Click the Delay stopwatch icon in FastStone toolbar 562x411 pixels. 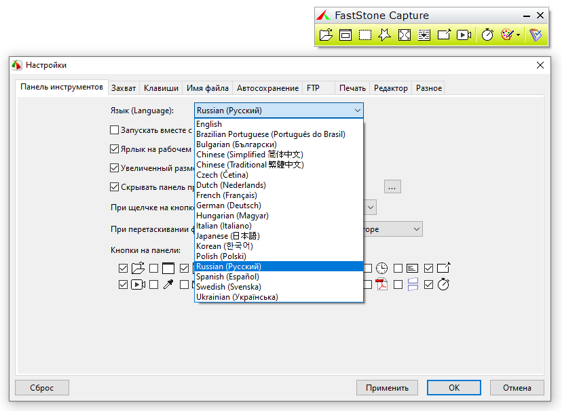(487, 35)
